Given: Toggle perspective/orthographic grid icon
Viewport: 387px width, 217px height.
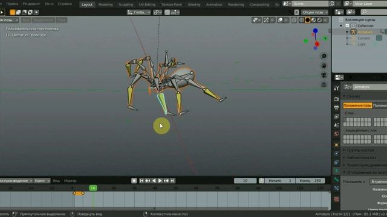Looking at the screenshot, I should coord(324,84).
